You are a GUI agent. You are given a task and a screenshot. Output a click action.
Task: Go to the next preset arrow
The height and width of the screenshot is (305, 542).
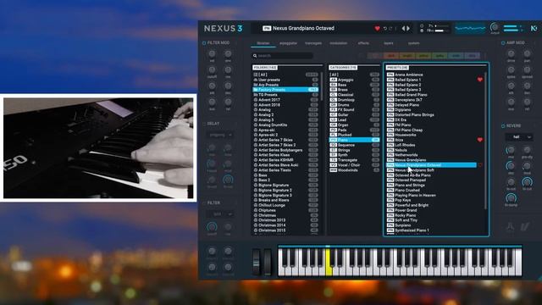point(408,28)
